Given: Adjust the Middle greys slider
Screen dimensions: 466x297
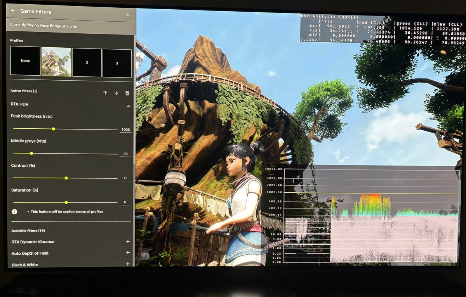Looking at the screenshot, I should point(65,154).
